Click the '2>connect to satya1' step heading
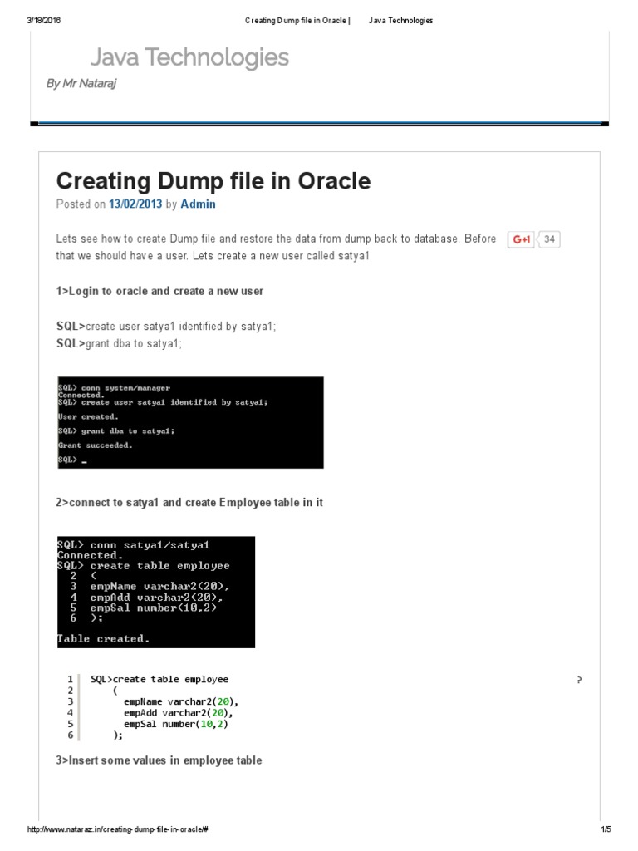Screen dimensions: 638x851 [189, 503]
